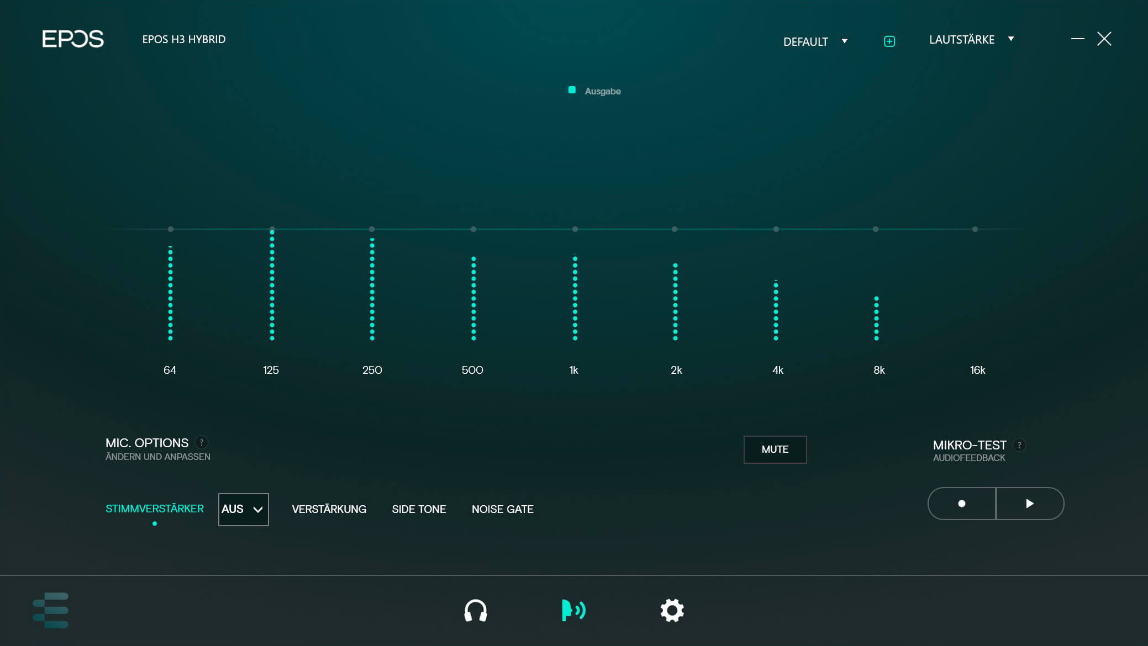Start mic test recording
This screenshot has width=1148, height=646.
coord(962,504)
